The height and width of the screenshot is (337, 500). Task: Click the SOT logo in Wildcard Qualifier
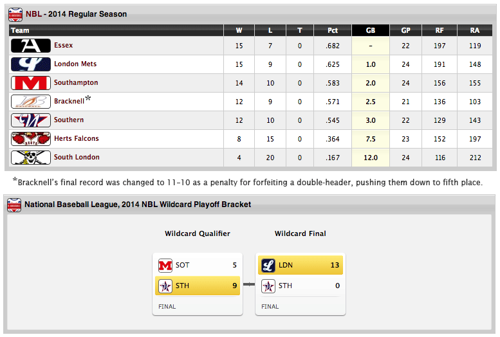click(165, 265)
